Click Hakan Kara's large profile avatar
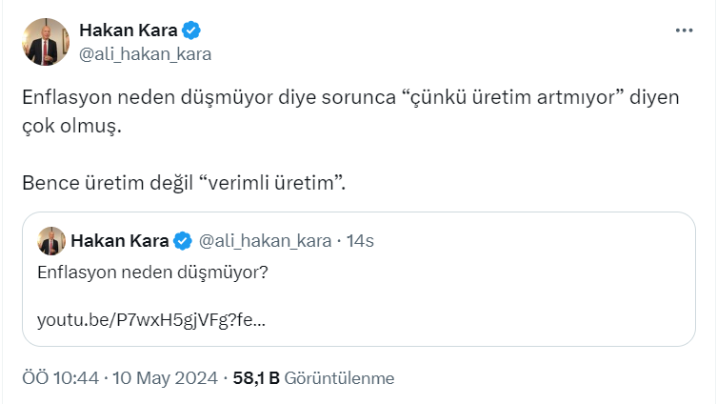Image resolution: width=717 pixels, height=404 pixels. [x=46, y=42]
